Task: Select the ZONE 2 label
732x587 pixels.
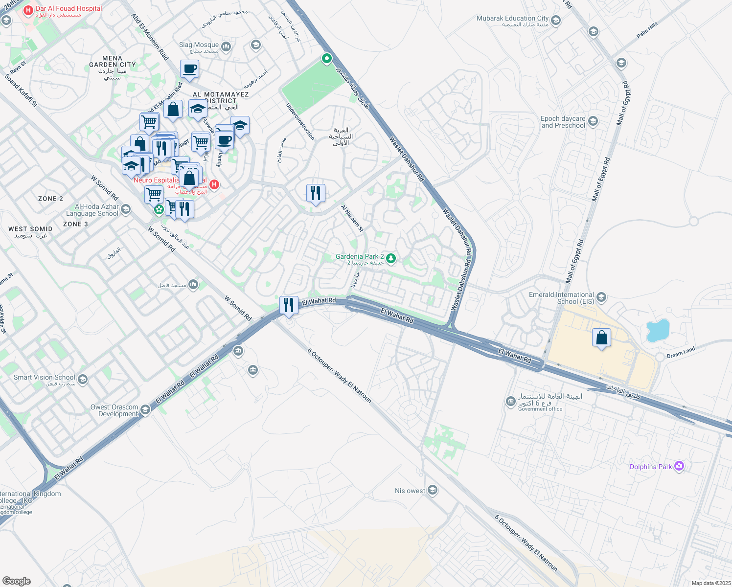Action: tap(50, 199)
